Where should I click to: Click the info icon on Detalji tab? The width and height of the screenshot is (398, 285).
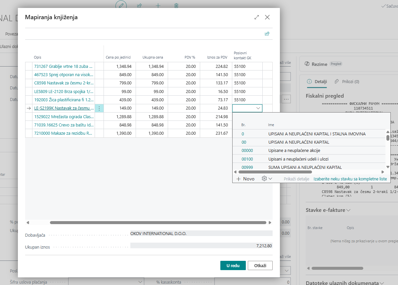click(x=309, y=81)
